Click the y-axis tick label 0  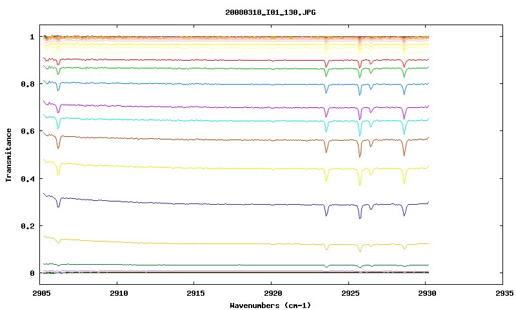click(32, 273)
